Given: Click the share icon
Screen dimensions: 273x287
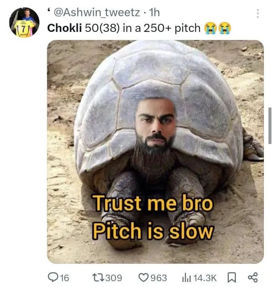Looking at the screenshot, I should click(x=253, y=277).
